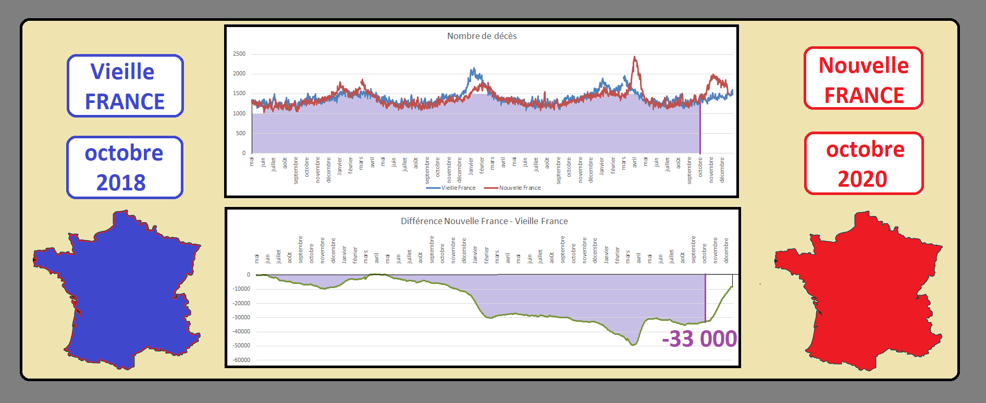The image size is (986, 403).
Task: Click the highest blue peak in deaths chart
Action: pyautogui.click(x=473, y=69)
